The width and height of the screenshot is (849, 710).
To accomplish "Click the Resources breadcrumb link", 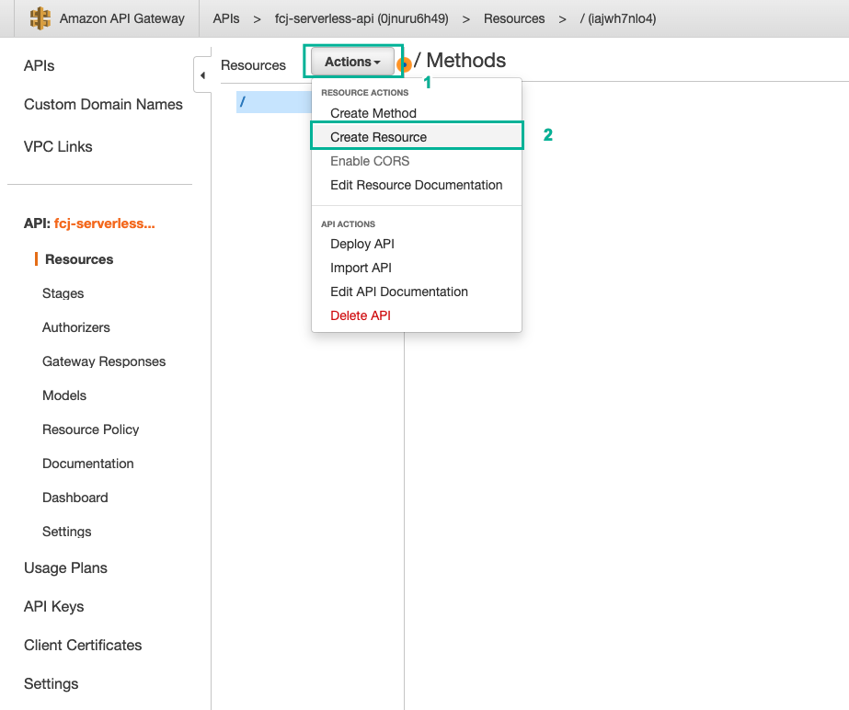I will (514, 18).
